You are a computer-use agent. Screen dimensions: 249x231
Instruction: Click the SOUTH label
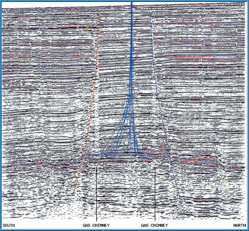[x=9, y=225]
